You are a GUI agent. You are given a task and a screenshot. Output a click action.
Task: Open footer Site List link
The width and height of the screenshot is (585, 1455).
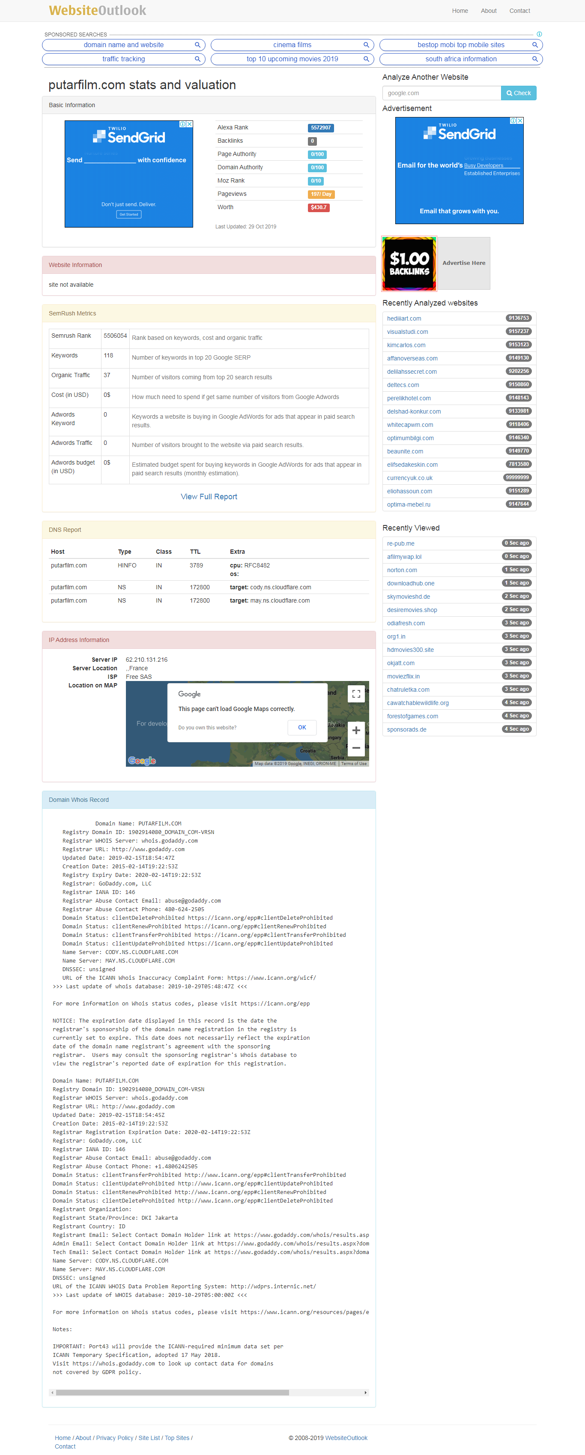click(x=149, y=1438)
